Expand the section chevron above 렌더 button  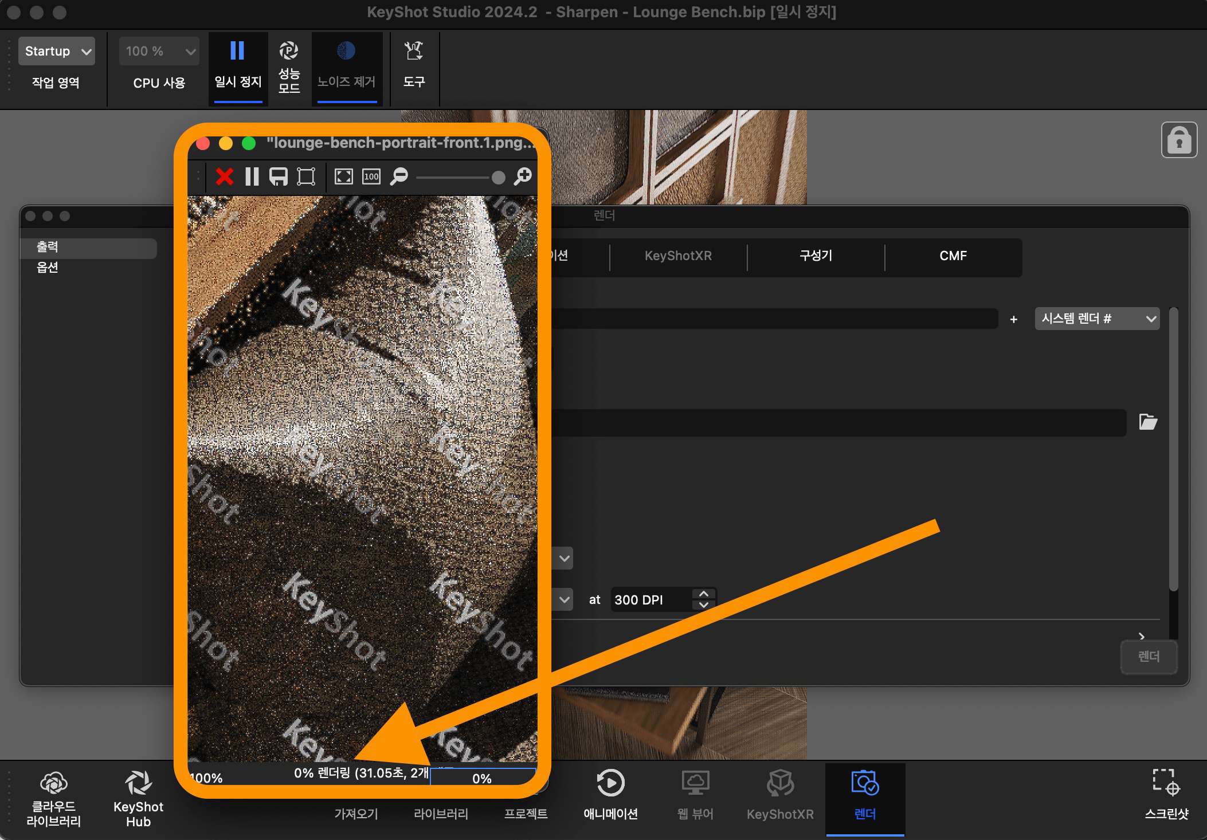(x=1142, y=636)
